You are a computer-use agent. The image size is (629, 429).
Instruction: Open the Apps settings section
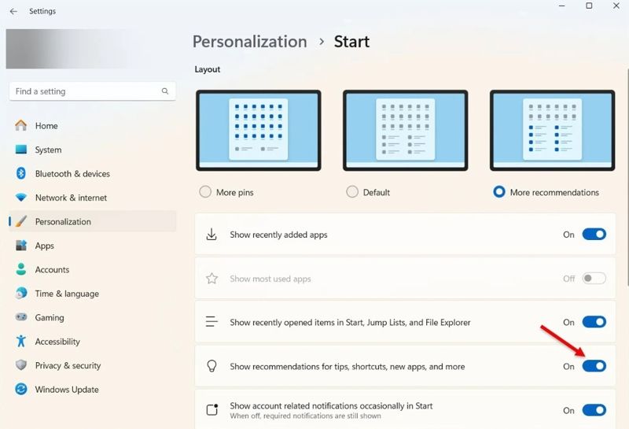point(45,246)
